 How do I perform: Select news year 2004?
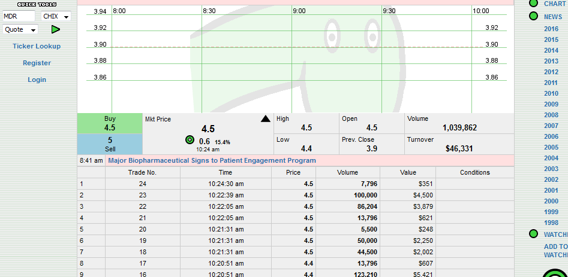[x=551, y=158]
